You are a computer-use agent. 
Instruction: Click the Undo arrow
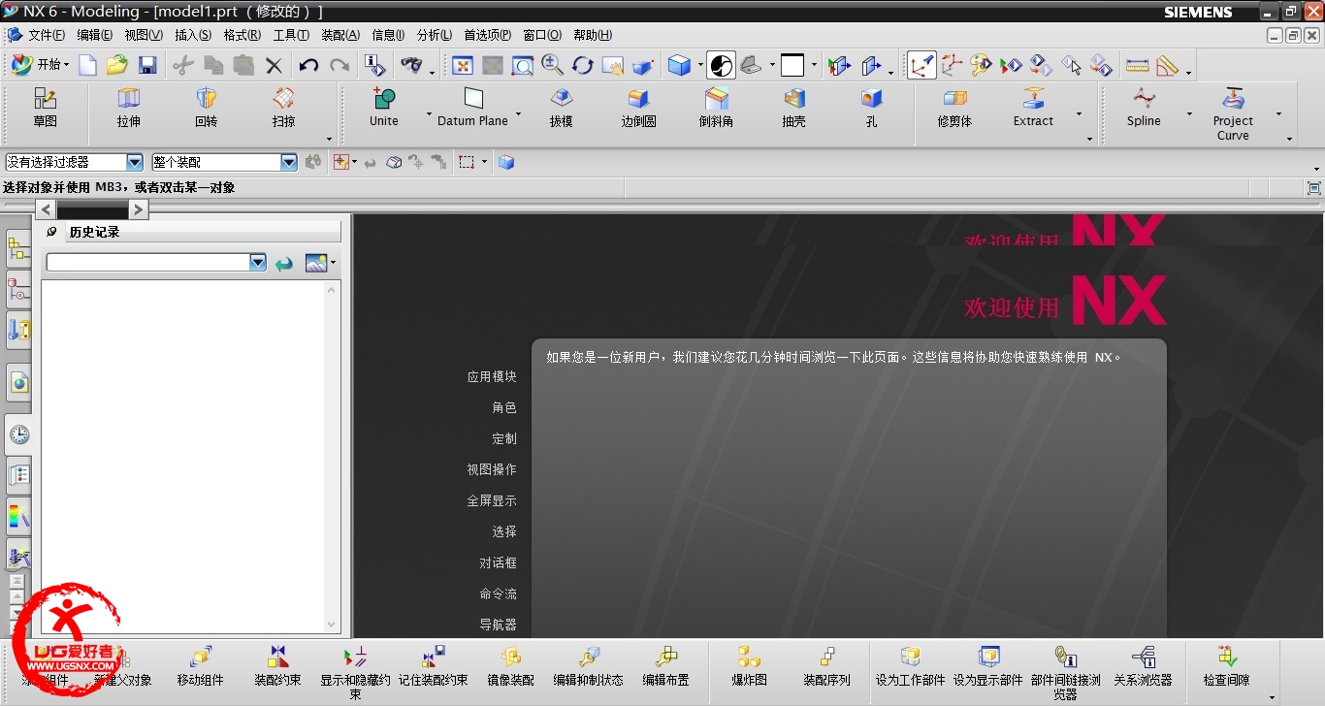pyautogui.click(x=308, y=65)
